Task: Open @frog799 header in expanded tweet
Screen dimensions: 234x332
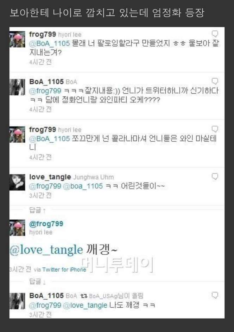Action: point(46,224)
